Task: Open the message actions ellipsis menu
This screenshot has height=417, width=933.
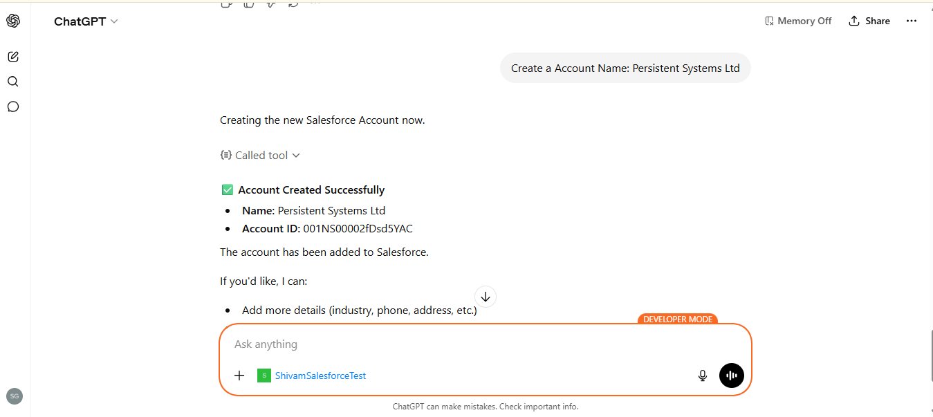Action: (315, 3)
